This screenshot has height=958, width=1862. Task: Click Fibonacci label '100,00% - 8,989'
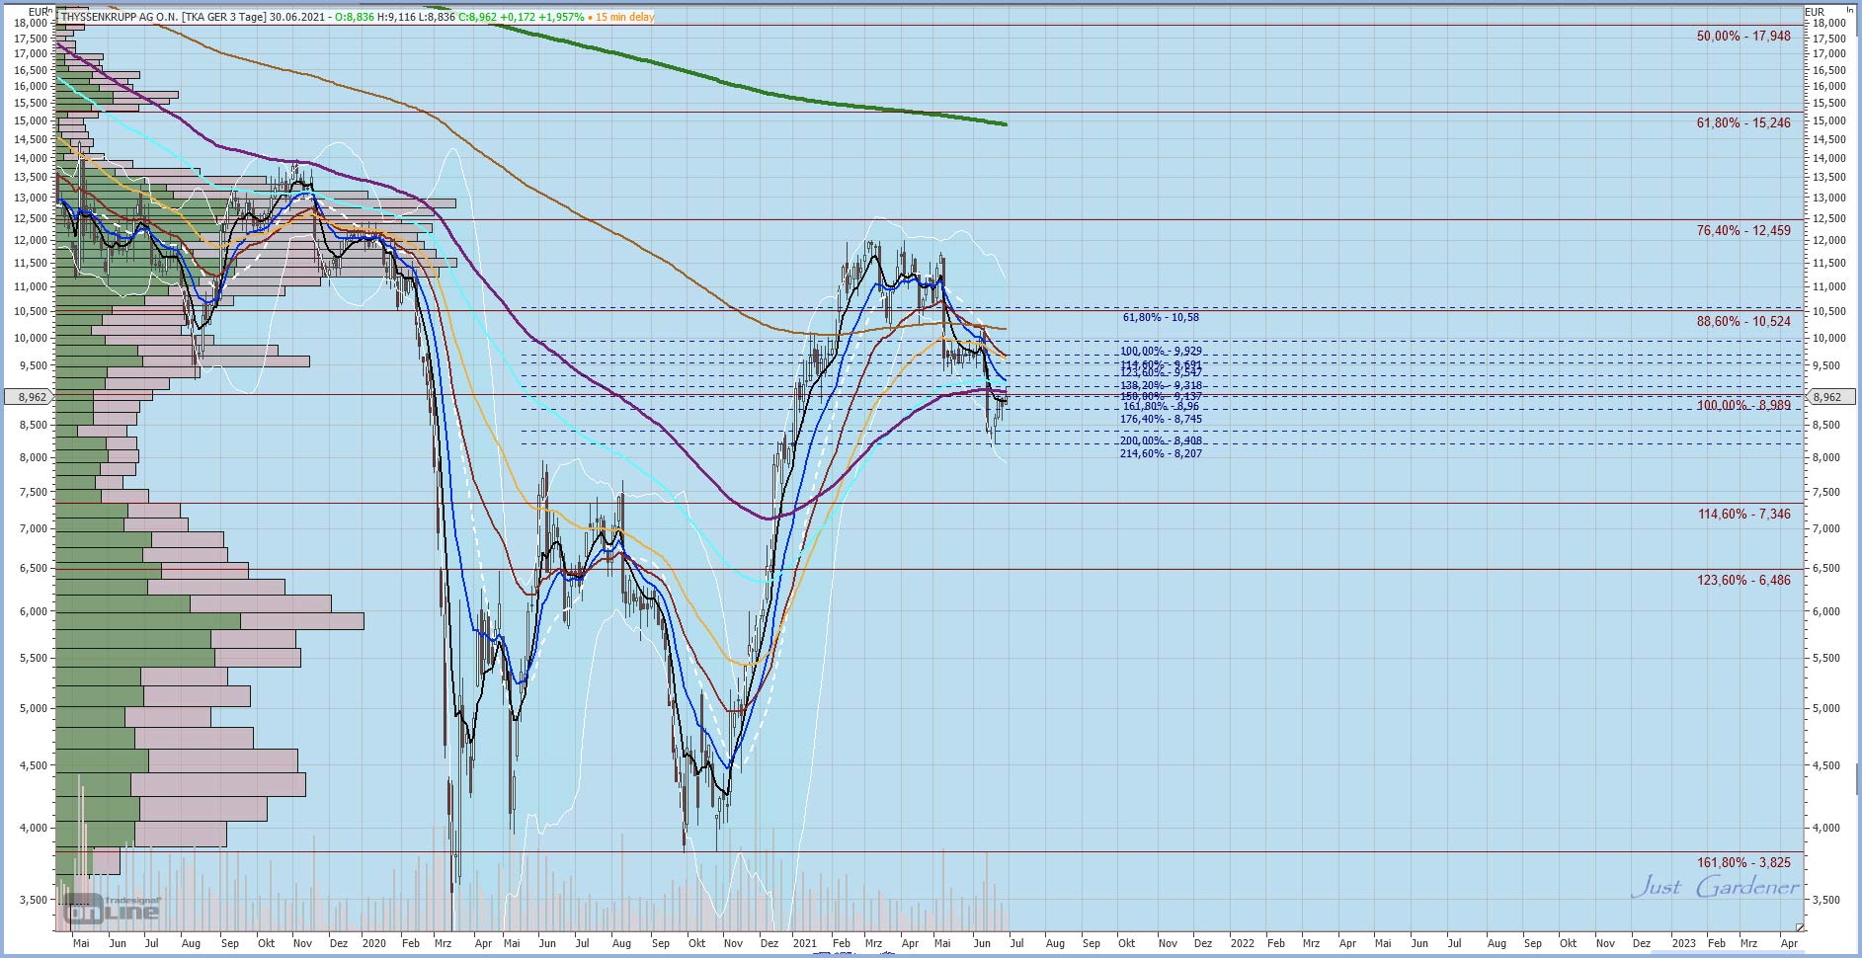(1743, 406)
